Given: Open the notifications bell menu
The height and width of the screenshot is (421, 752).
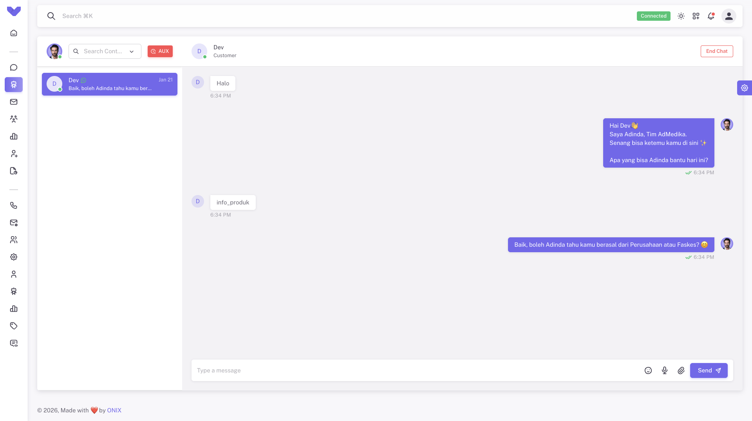Looking at the screenshot, I should (711, 16).
